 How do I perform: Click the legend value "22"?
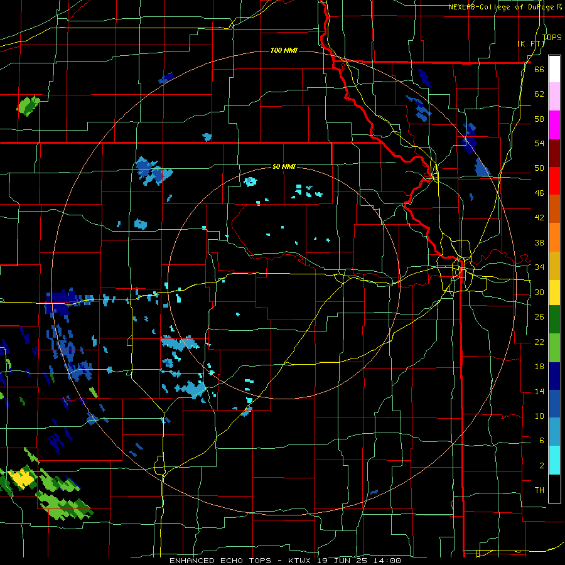click(x=539, y=342)
